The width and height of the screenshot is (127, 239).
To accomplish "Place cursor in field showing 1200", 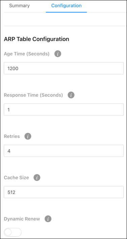I will click(x=64, y=68).
